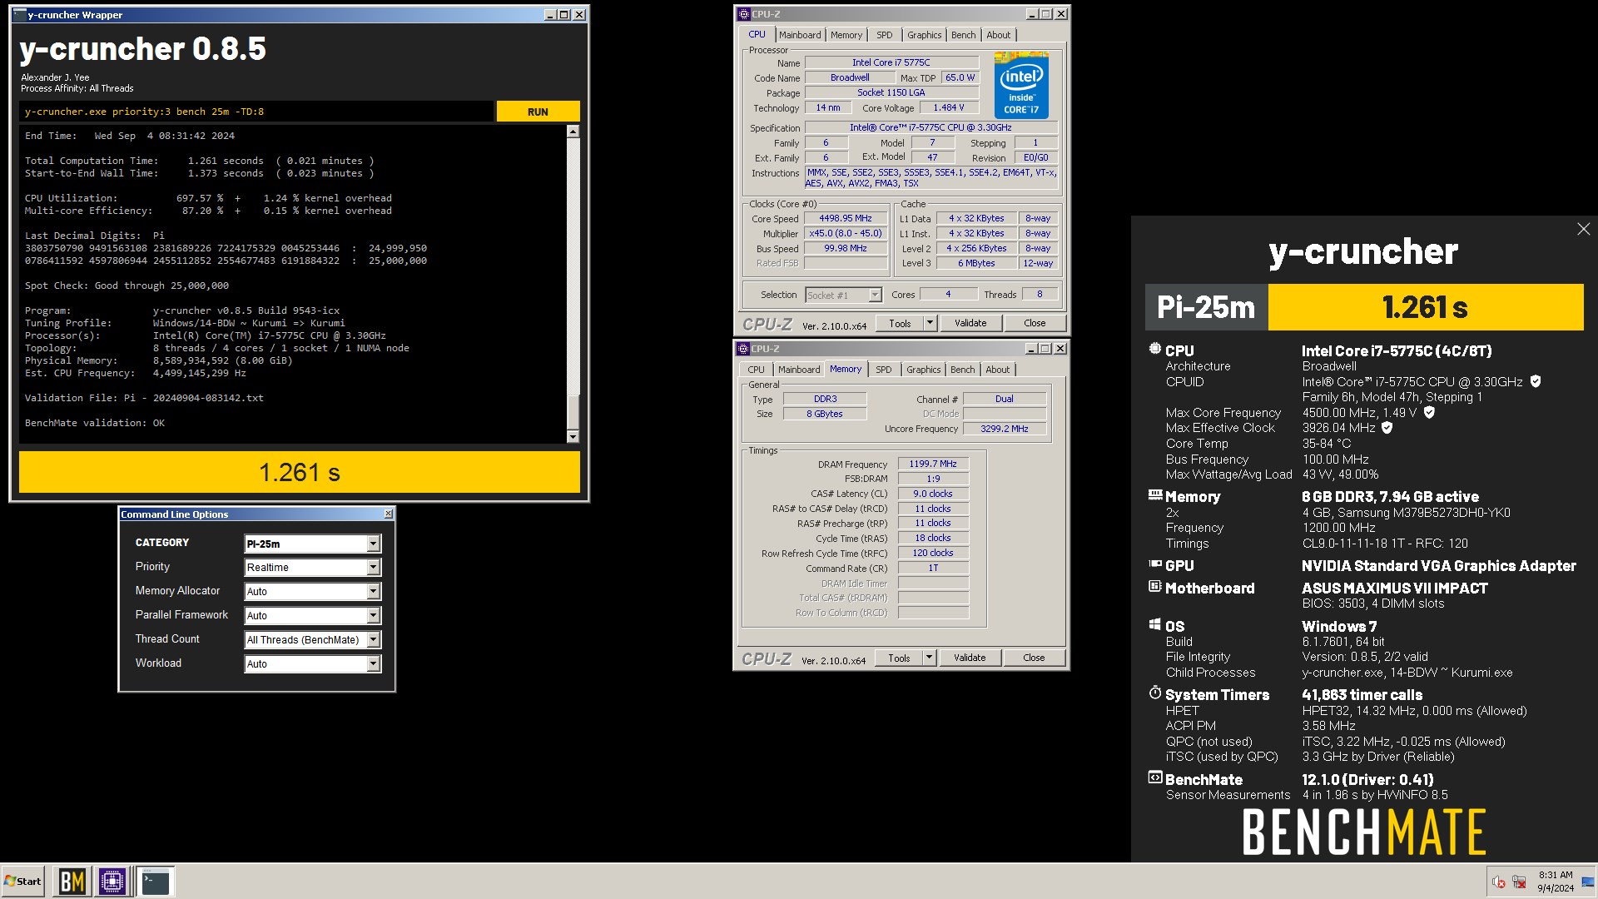1598x899 pixels.
Task: Click the system tray volume icon
Action: tap(1499, 882)
